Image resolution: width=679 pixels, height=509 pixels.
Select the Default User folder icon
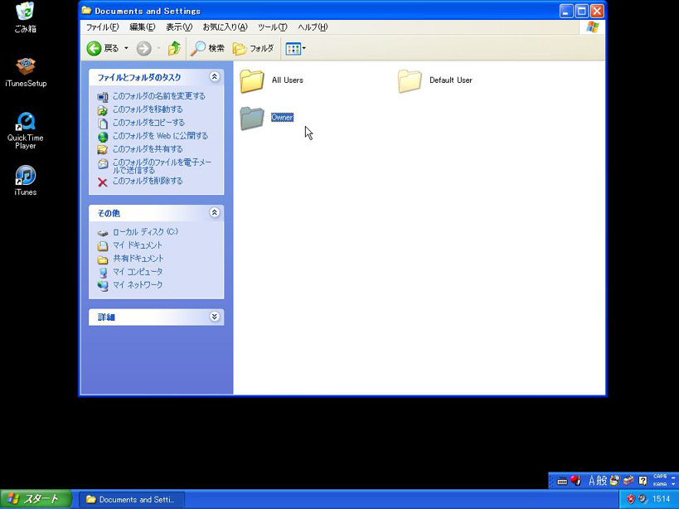coord(410,81)
